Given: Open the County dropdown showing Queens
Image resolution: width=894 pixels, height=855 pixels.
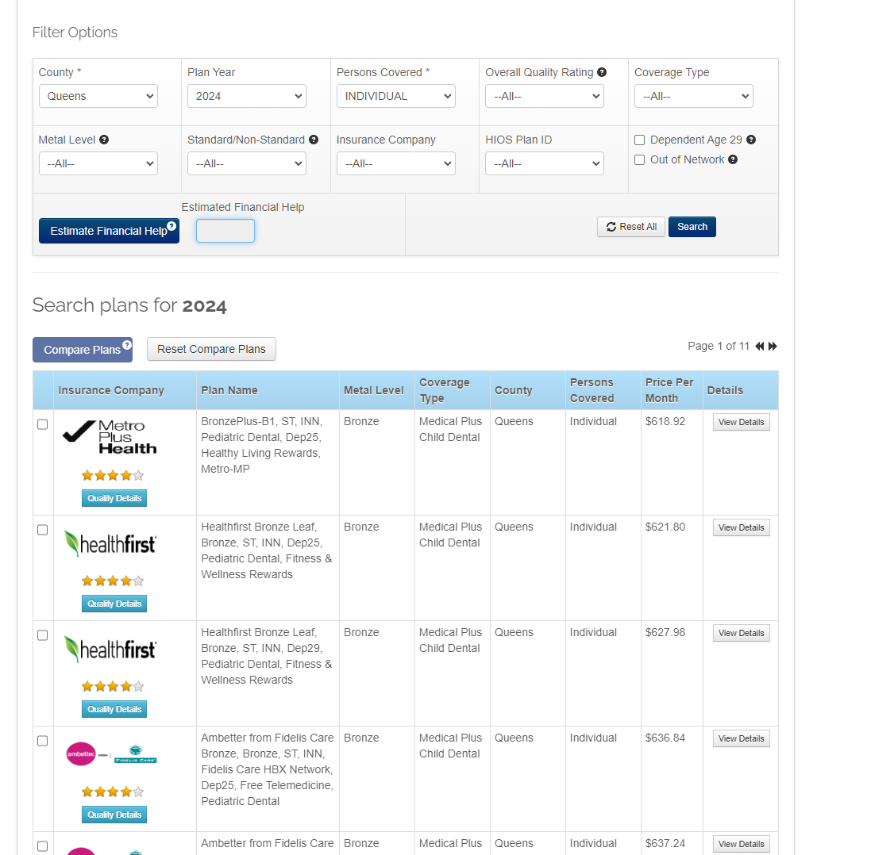Looking at the screenshot, I should (98, 96).
